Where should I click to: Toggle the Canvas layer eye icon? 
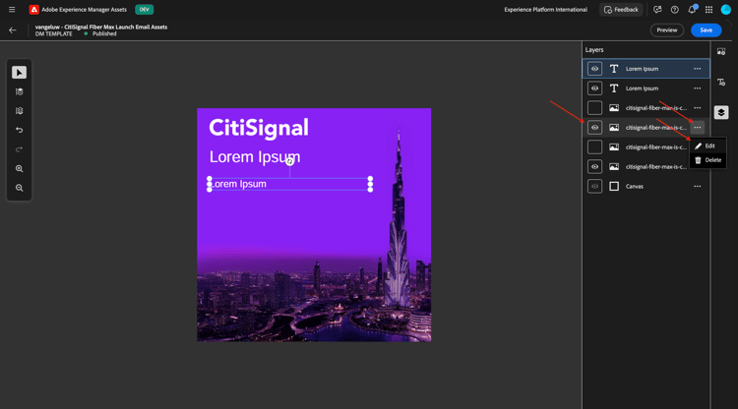595,186
